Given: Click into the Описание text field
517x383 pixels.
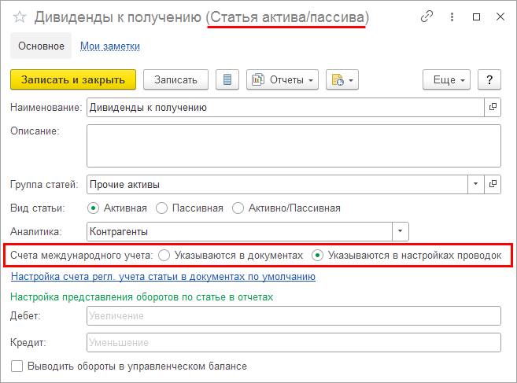Looking at the screenshot, I should 293,145.
